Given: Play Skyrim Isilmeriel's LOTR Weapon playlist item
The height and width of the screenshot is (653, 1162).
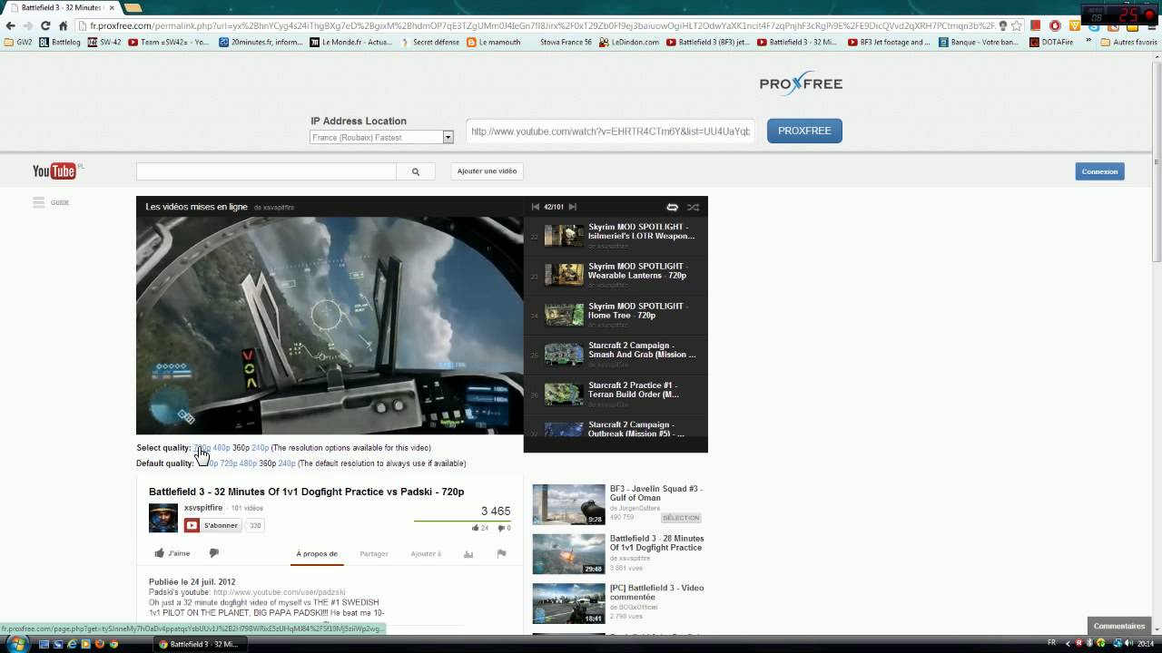Looking at the screenshot, I should (x=617, y=235).
